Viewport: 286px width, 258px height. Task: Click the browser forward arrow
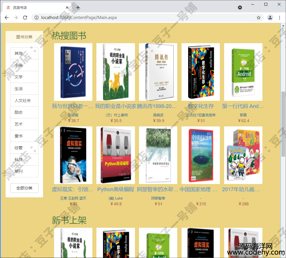coord(16,18)
